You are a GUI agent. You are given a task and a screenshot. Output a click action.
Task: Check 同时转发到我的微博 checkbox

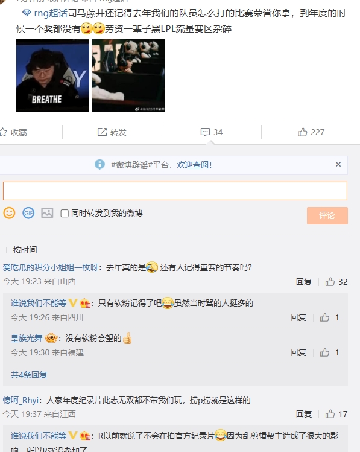tap(65, 213)
